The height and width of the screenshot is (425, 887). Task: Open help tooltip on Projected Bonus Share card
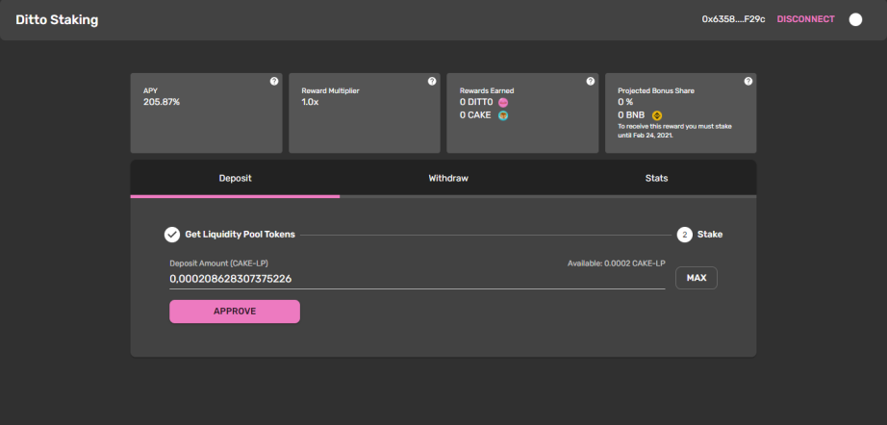748,82
